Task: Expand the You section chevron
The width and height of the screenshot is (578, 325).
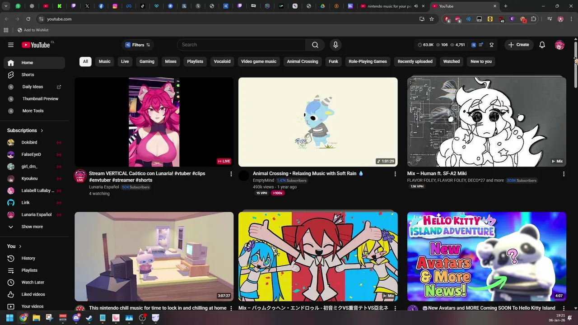Action: point(20,246)
